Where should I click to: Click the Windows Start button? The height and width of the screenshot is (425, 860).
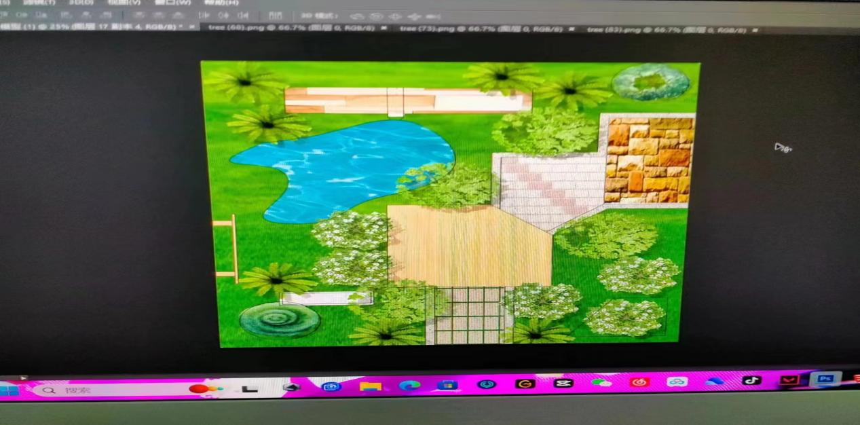coord(10,390)
